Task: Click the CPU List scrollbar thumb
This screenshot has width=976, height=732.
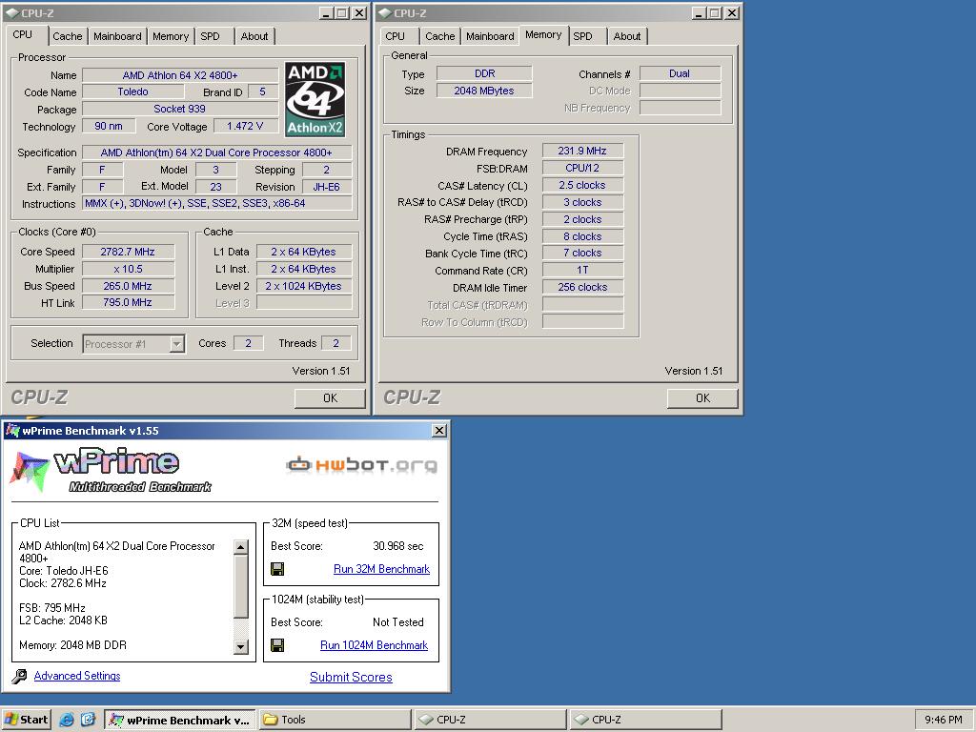Action: tap(241, 586)
